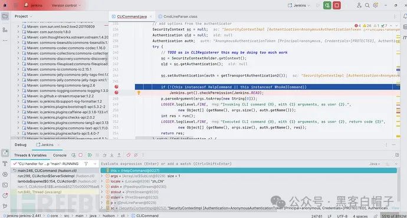Open the thread selector dropdown arrow

pyautogui.click(x=95, y=164)
